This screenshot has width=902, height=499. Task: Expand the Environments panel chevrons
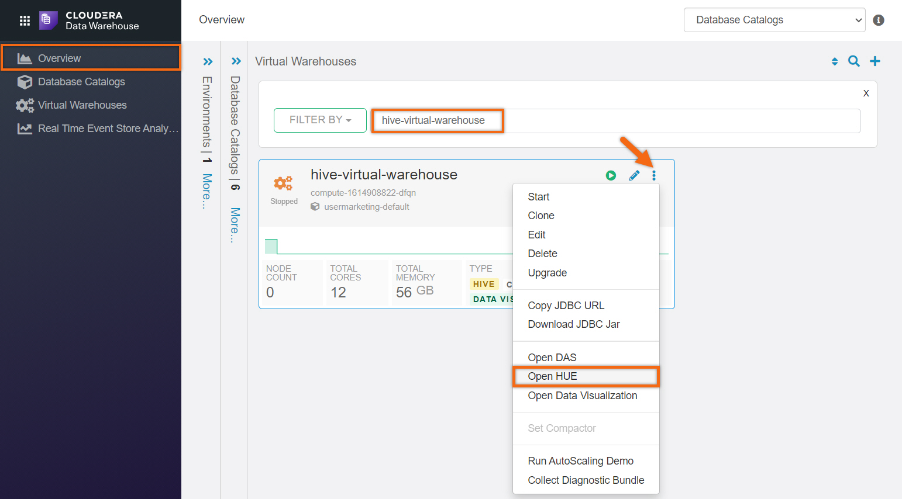208,61
